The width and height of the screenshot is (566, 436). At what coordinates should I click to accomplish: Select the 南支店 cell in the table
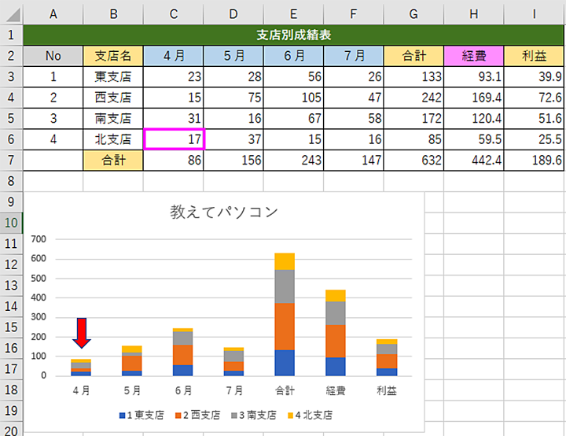click(113, 119)
